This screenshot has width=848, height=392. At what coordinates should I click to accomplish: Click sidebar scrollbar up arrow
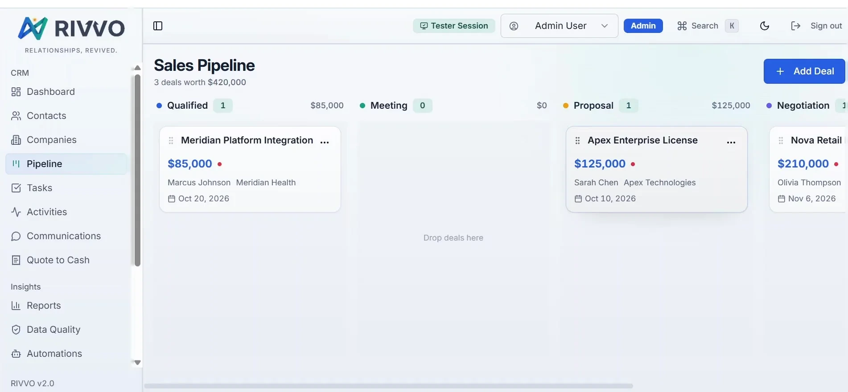point(137,68)
